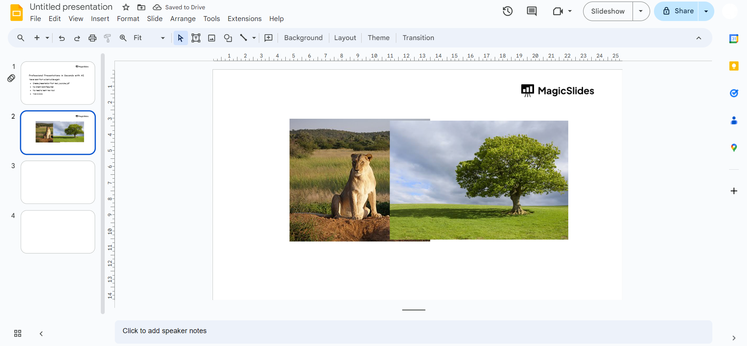Open Google Keep side panel
The width and height of the screenshot is (747, 346).
tap(734, 66)
